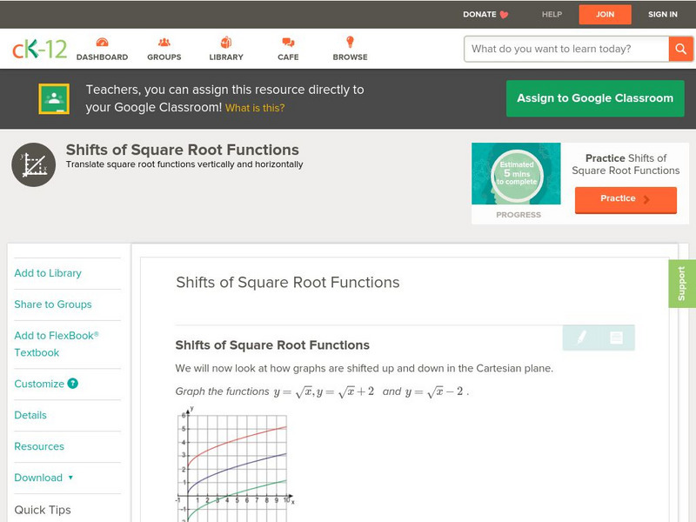Open the Cafe chat icon
The height and width of the screenshot is (522, 696).
[288, 43]
